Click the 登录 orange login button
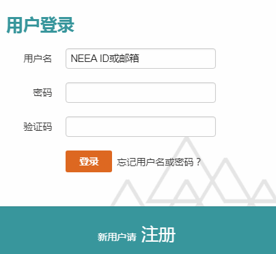The image size is (276, 254). 89,161
